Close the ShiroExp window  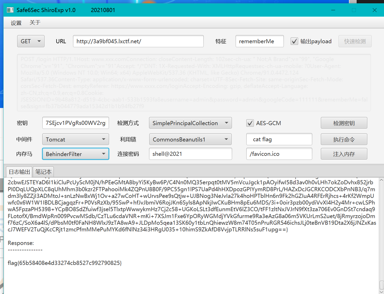coord(375,10)
